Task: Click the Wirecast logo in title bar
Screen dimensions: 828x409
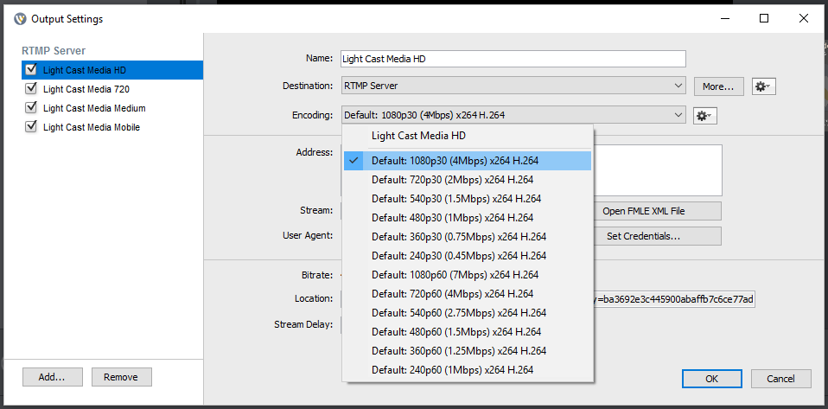Action: coord(20,18)
